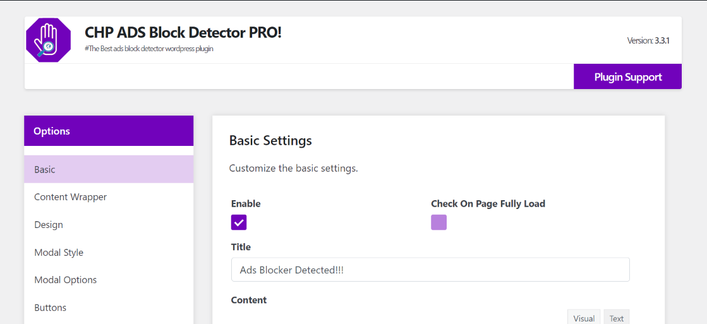Open the Buttons options section
Viewport: 707px width, 324px height.
coord(109,308)
